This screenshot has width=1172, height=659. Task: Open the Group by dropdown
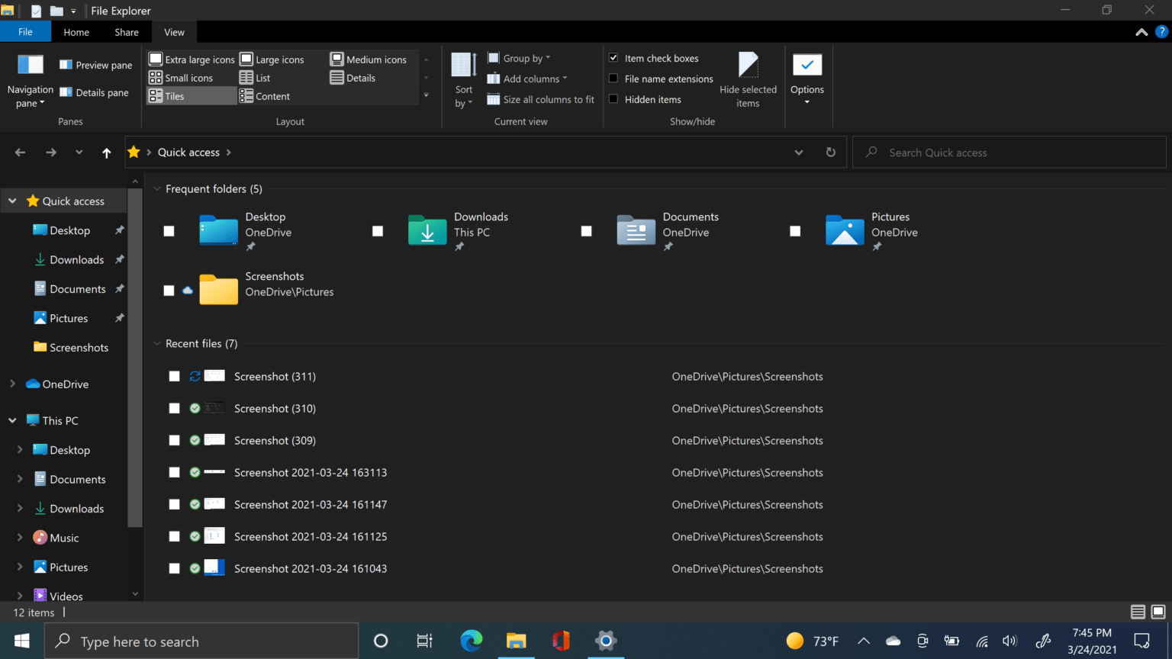(x=520, y=57)
